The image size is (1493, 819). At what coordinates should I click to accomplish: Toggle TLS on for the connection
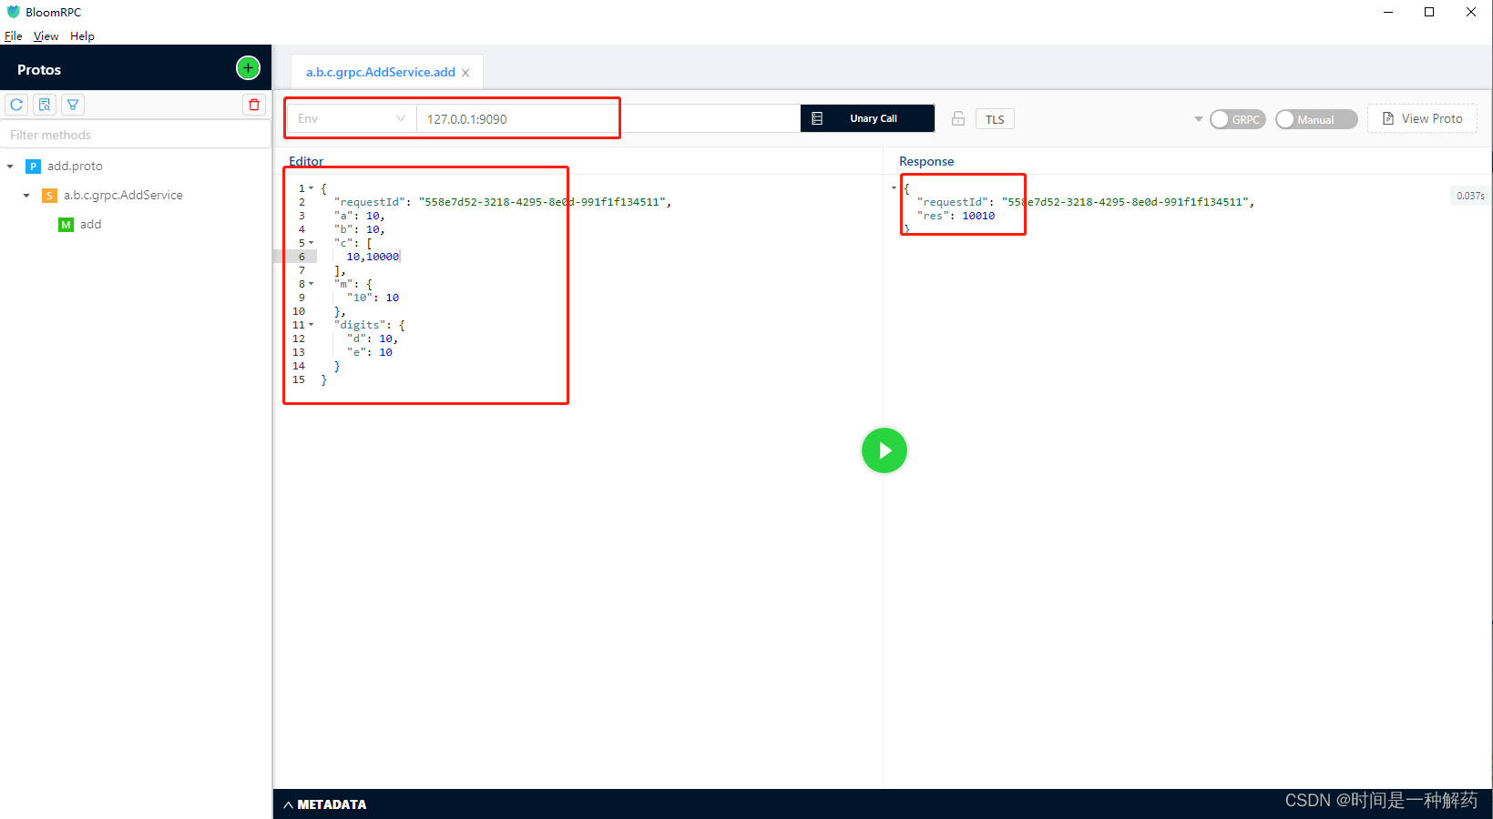point(994,118)
